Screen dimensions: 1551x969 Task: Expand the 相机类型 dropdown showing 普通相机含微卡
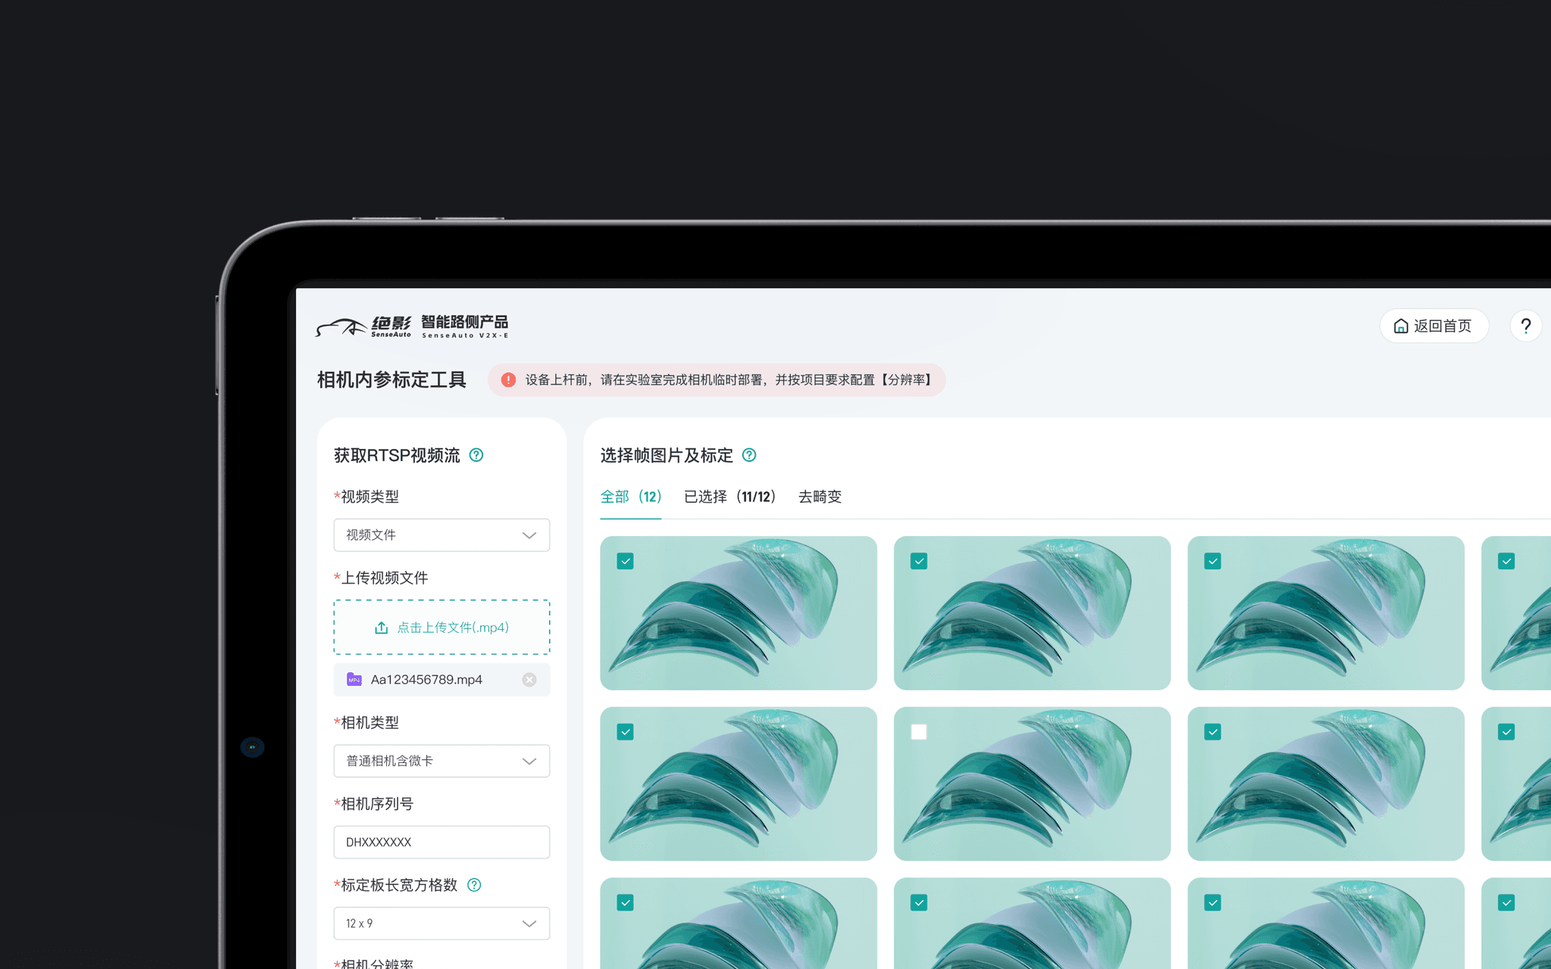442,761
